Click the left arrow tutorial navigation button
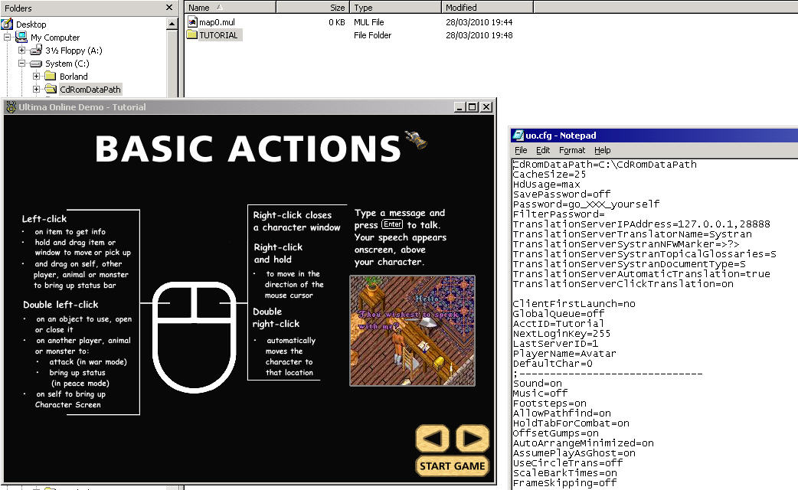Screen dimensions: 798x490 pyautogui.click(x=433, y=439)
